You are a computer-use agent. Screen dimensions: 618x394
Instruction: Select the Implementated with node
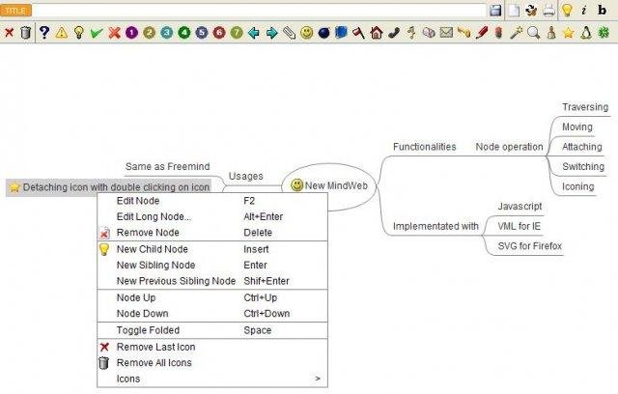435,226
